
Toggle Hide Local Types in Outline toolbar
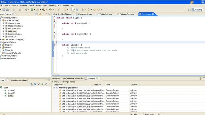pos(46,84)
